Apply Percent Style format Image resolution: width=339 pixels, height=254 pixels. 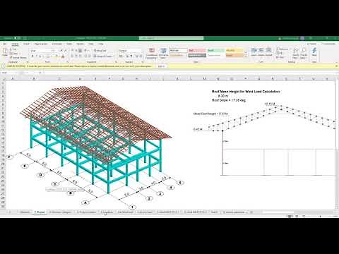point(127,56)
